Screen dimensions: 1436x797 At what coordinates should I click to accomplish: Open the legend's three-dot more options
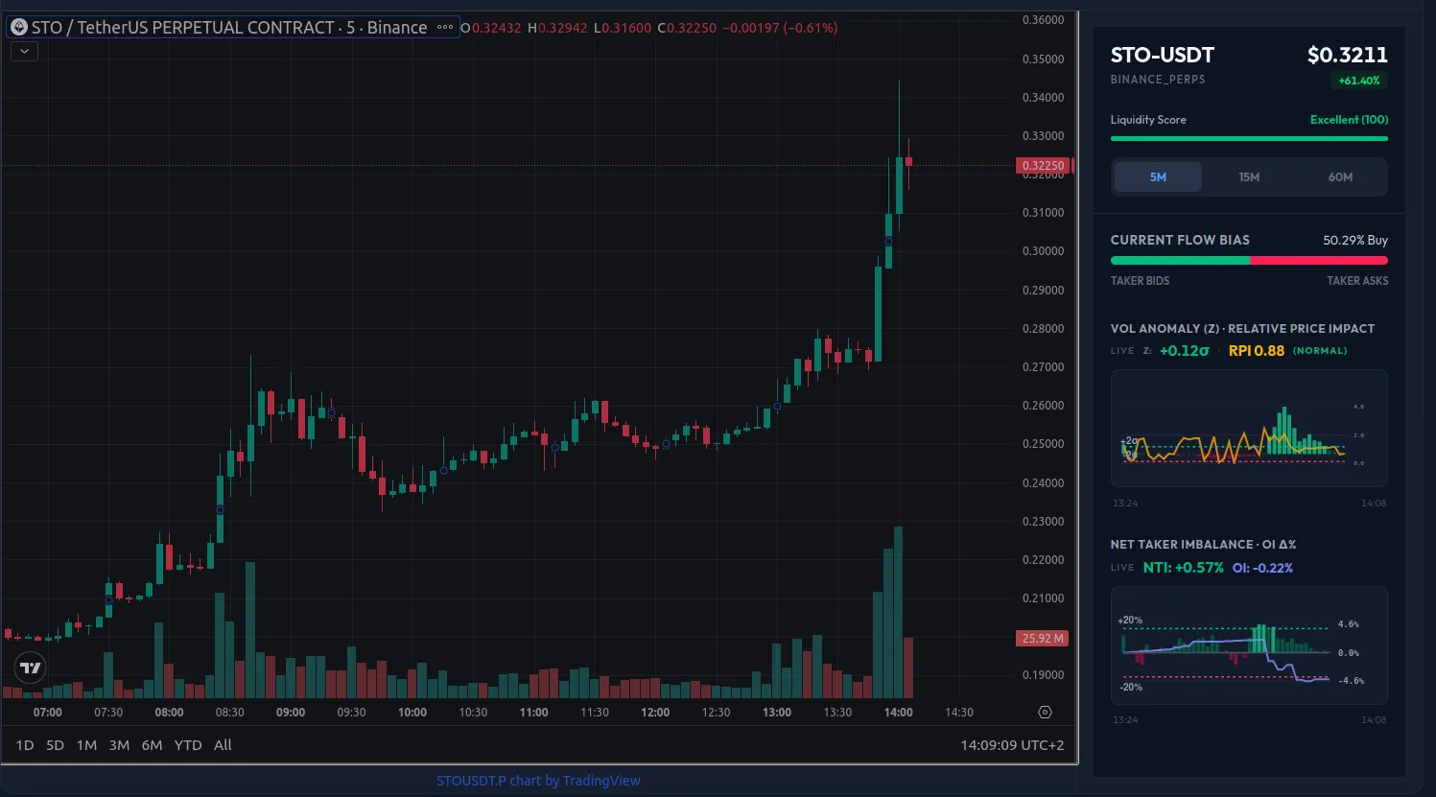coord(445,28)
